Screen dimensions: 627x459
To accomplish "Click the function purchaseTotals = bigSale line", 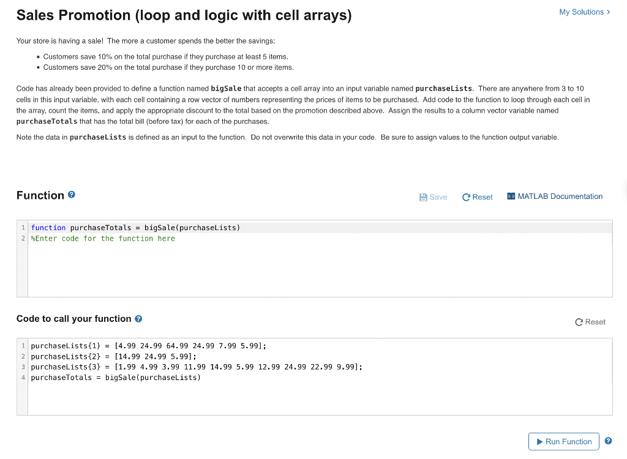I will point(135,228).
